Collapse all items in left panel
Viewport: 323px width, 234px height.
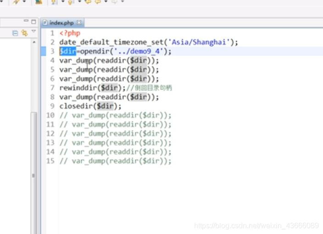(x=15, y=33)
